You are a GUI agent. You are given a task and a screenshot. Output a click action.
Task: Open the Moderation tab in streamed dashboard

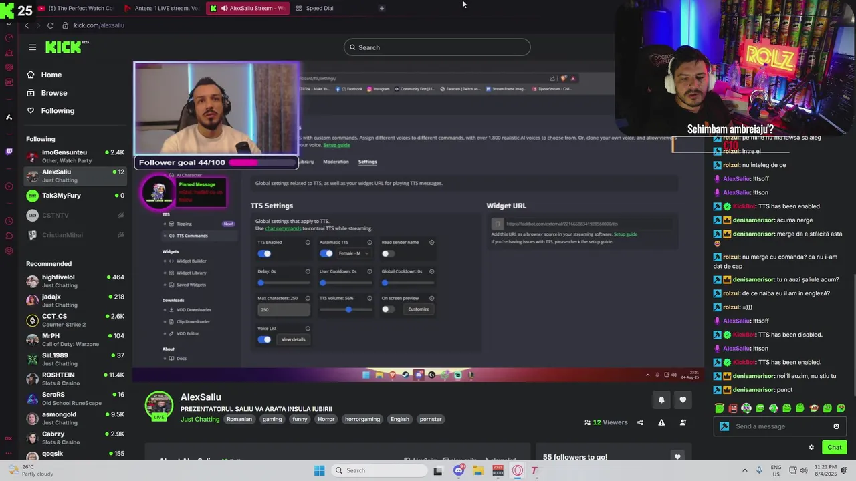pos(336,162)
